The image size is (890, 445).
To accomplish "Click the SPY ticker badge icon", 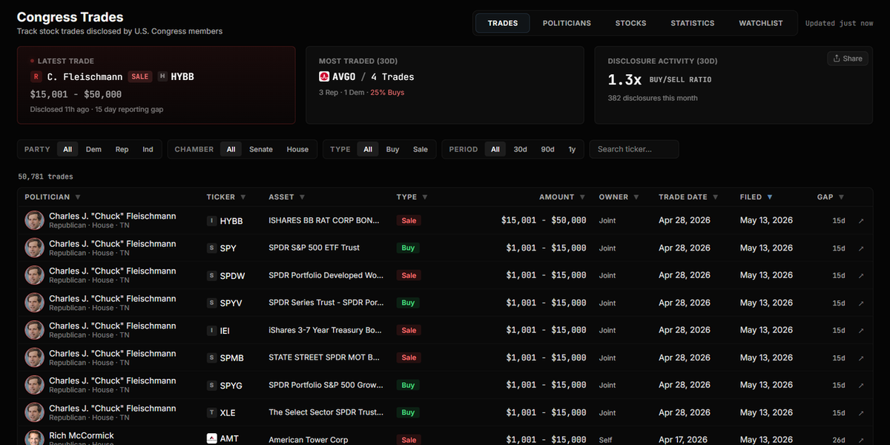I will [x=212, y=248].
